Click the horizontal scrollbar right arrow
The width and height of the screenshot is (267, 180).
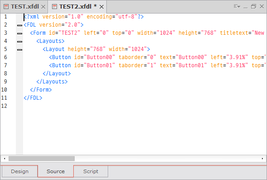click(x=262, y=159)
